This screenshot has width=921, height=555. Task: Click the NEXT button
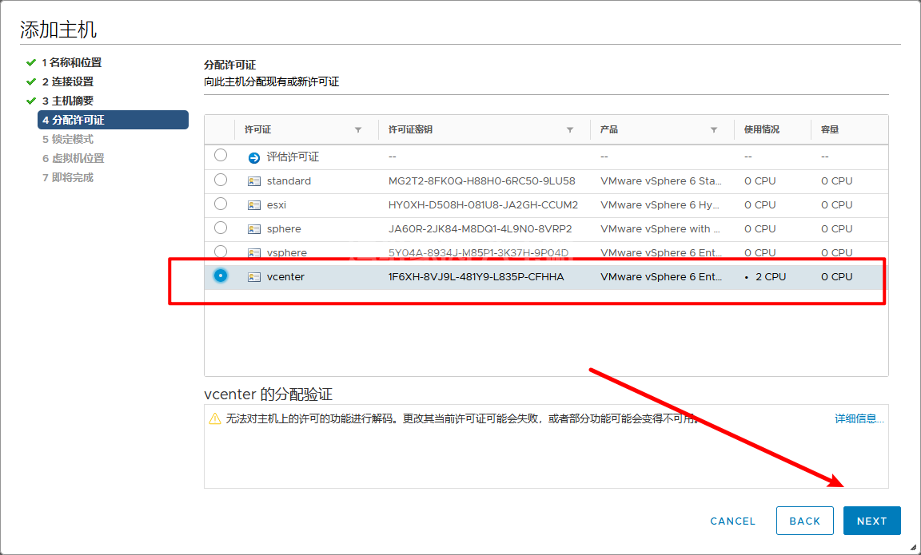pyautogui.click(x=871, y=521)
